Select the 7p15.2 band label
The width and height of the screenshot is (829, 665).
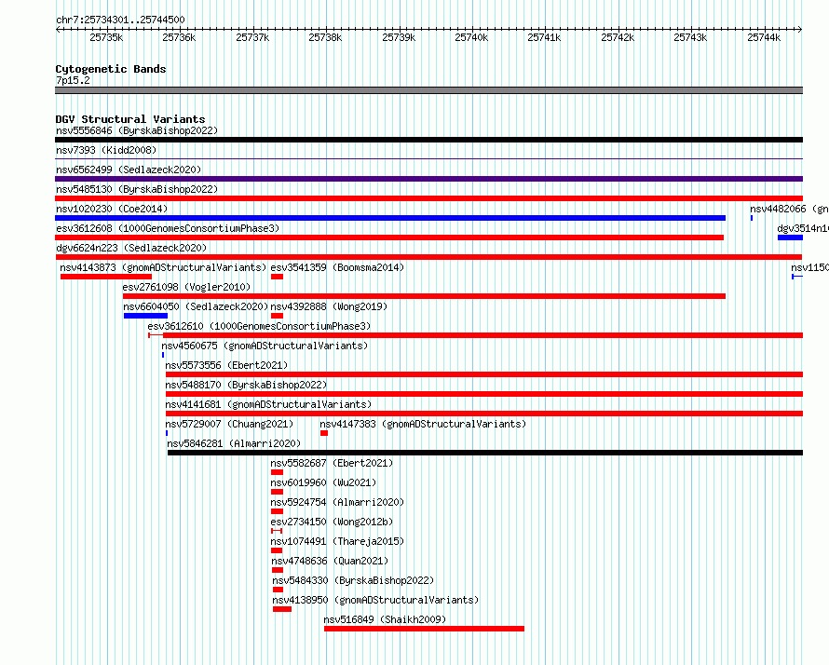point(73,80)
